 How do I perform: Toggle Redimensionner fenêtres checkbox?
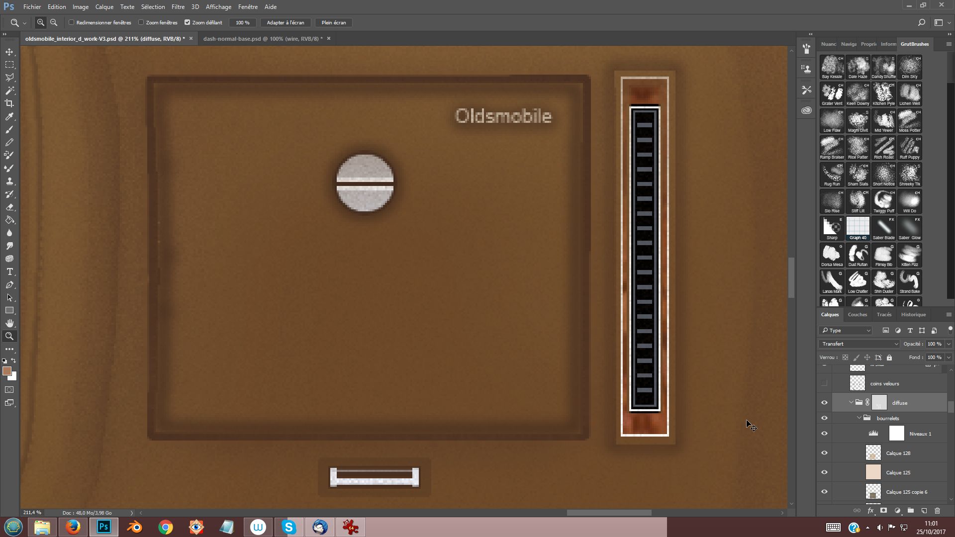point(72,22)
